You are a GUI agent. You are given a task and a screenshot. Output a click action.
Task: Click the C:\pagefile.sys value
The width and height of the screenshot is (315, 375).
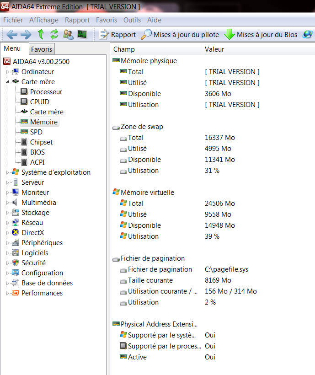click(x=227, y=269)
